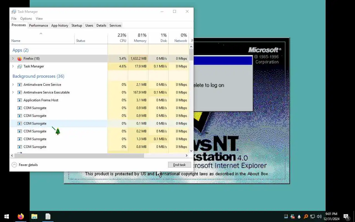Screen dimensions: 355x222
Task: Switch to the Performance tab
Action: (39, 25)
